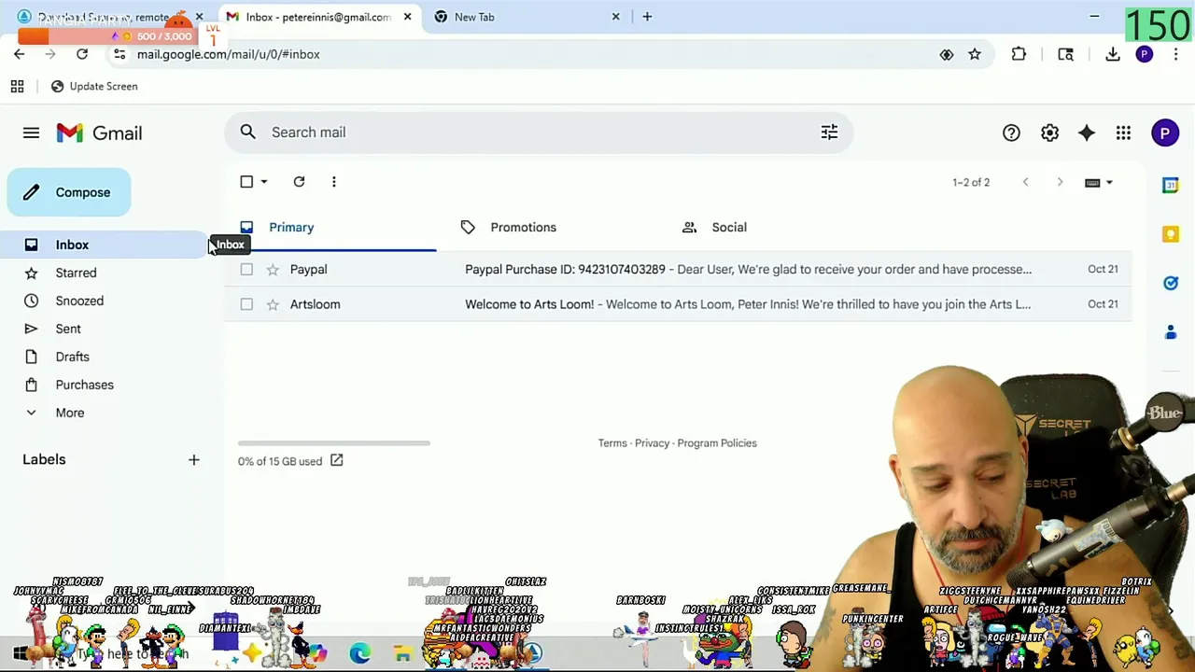Star the Artsloom email
Screen dimensions: 1195x672
pos(273,303)
